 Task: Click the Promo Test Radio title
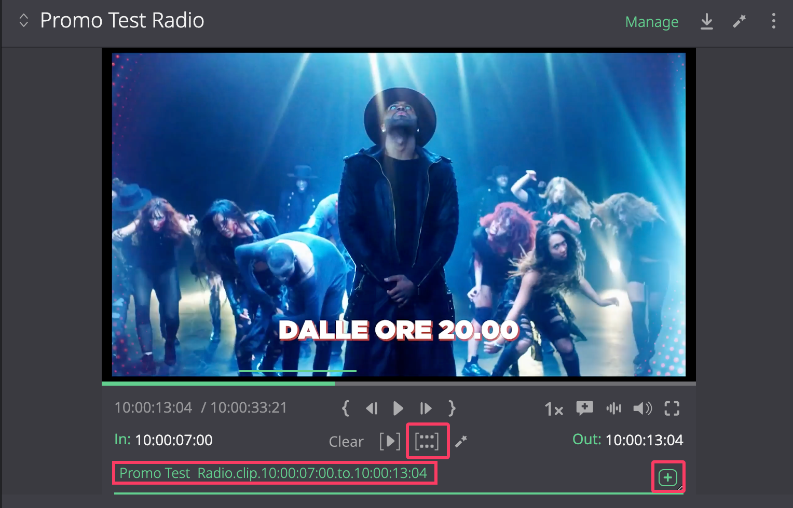pyautogui.click(x=122, y=21)
